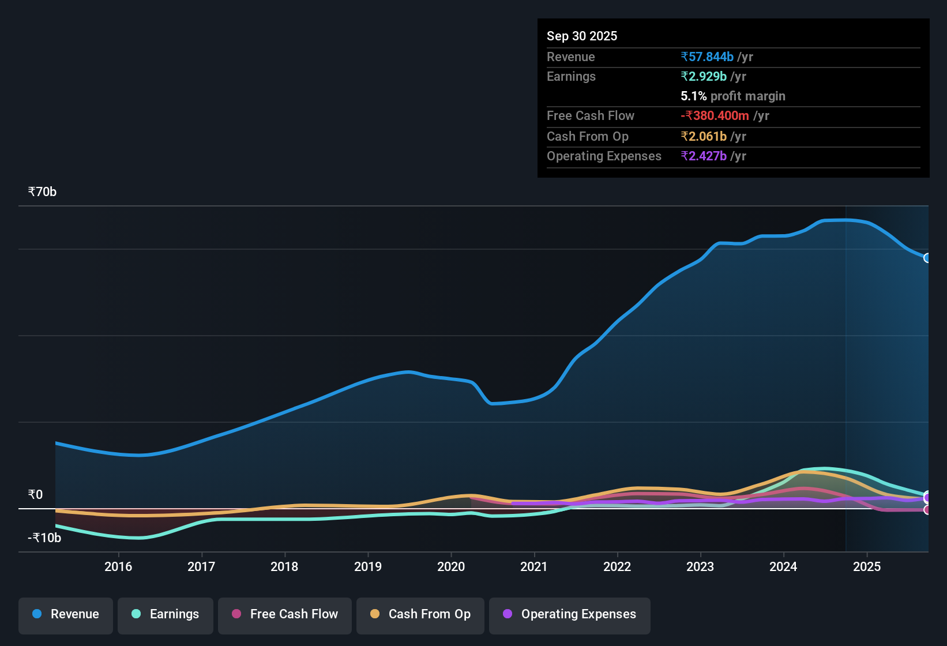Toggle the Earnings series off
This screenshot has height=646, width=947.
[x=165, y=614]
